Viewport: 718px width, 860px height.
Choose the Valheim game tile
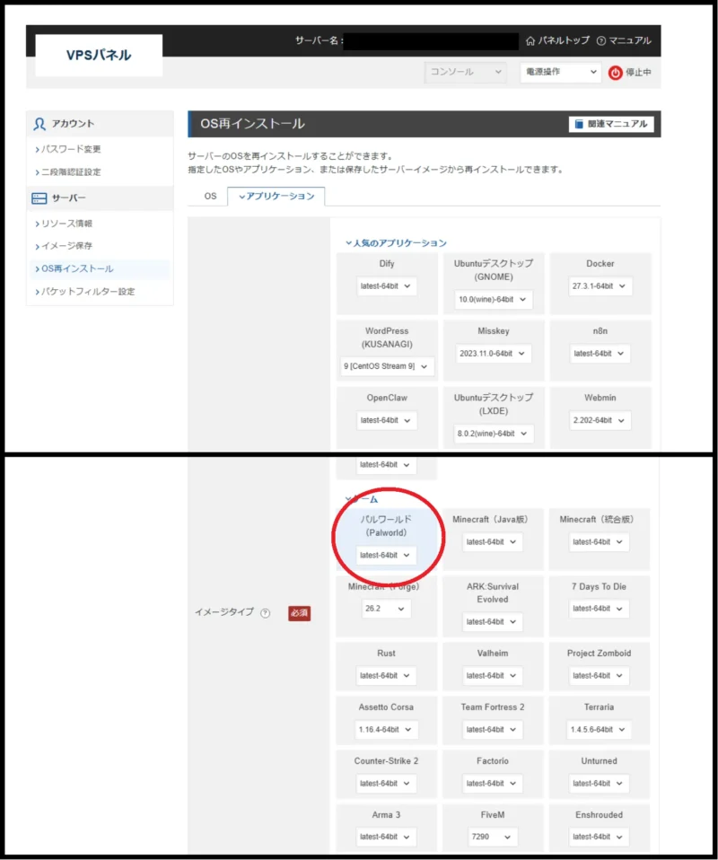pyautogui.click(x=493, y=666)
